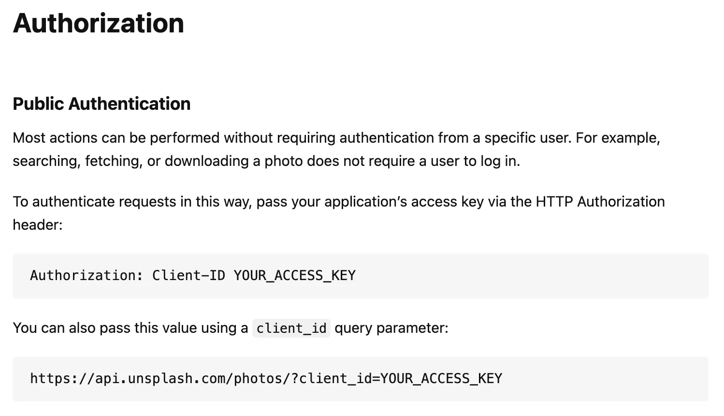
Task: Click the Public Authentication subheading
Action: [x=101, y=104]
